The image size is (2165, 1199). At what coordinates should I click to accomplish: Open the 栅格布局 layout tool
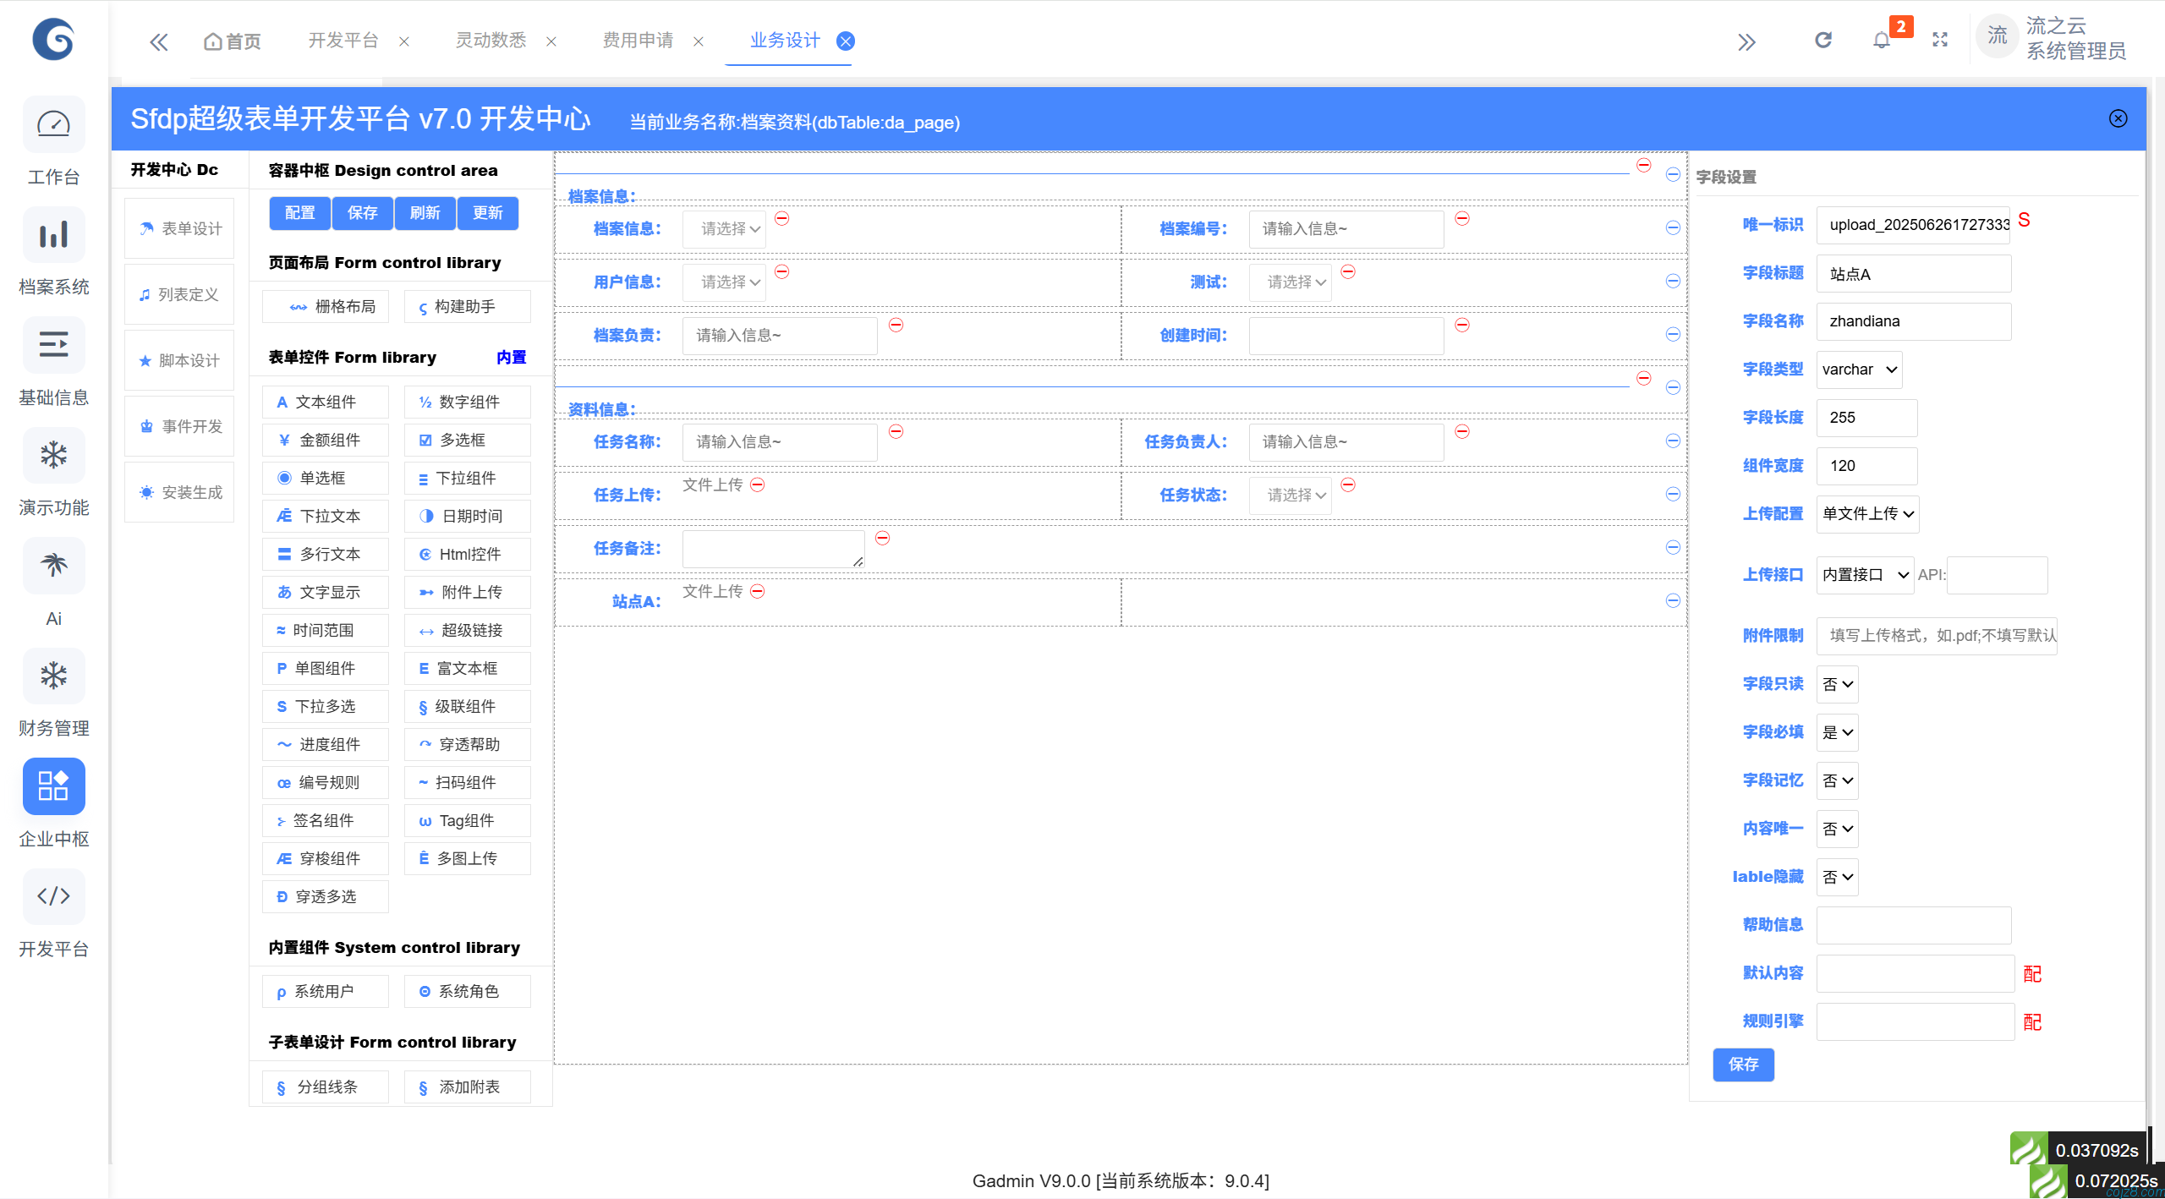click(325, 306)
